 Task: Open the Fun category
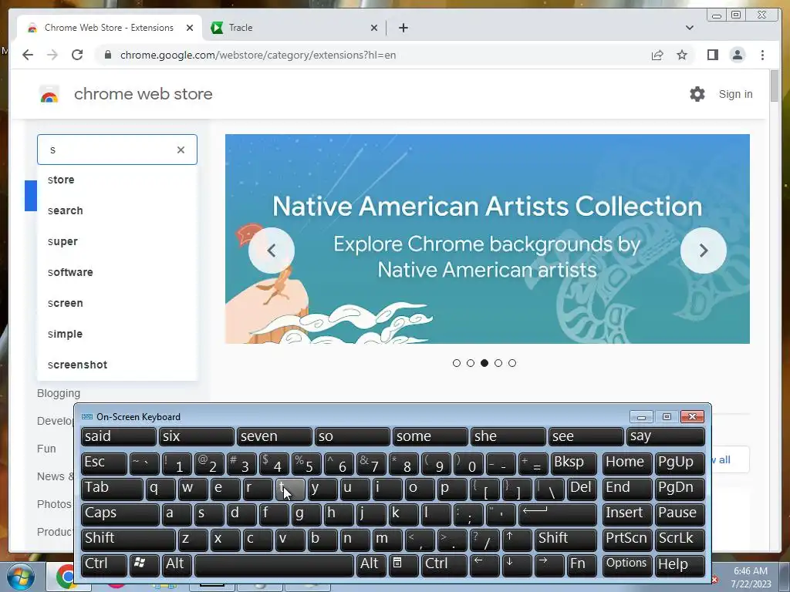46,449
